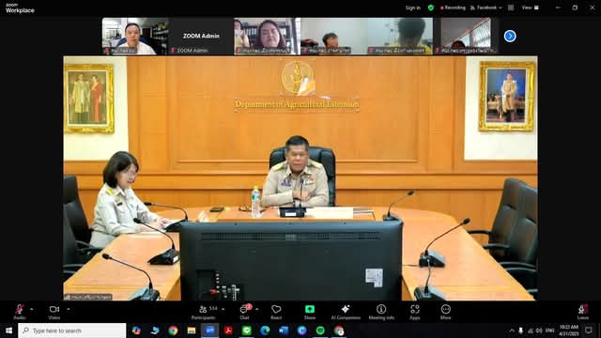This screenshot has height=338, width=601.
Task: Click the Windows taskbar search box
Action: [x=72, y=330]
